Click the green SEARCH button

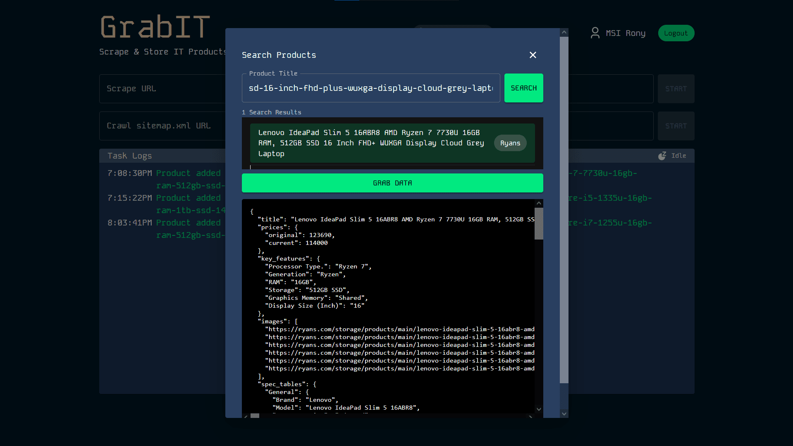tap(523, 88)
